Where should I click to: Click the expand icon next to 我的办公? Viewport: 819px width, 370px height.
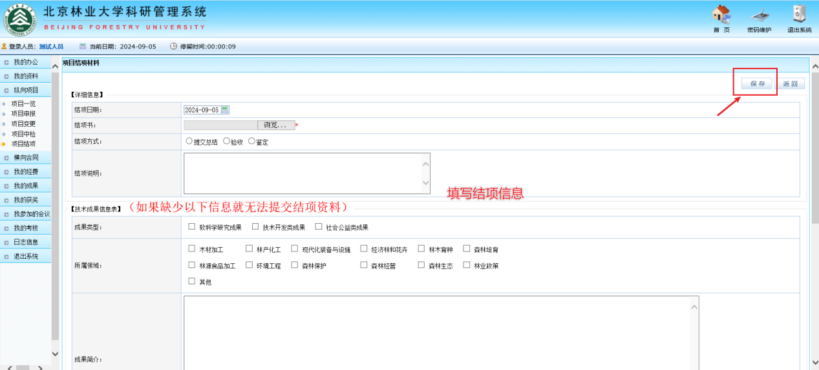pyautogui.click(x=6, y=62)
